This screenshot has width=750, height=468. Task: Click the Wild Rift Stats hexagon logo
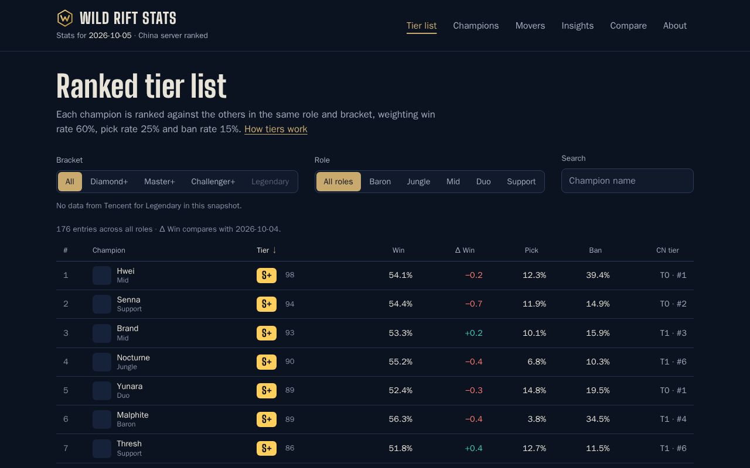[x=65, y=18]
